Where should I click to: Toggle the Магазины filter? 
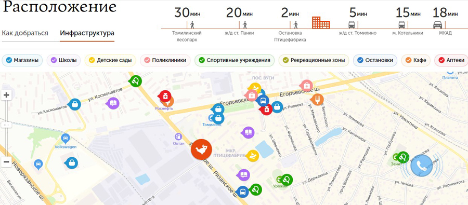click(22, 61)
